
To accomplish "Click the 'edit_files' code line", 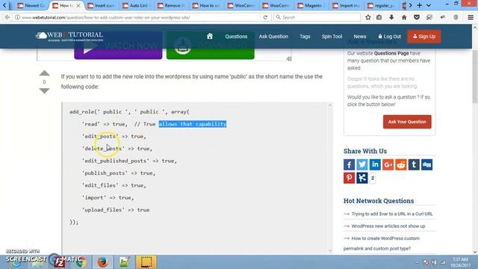I will (114, 185).
